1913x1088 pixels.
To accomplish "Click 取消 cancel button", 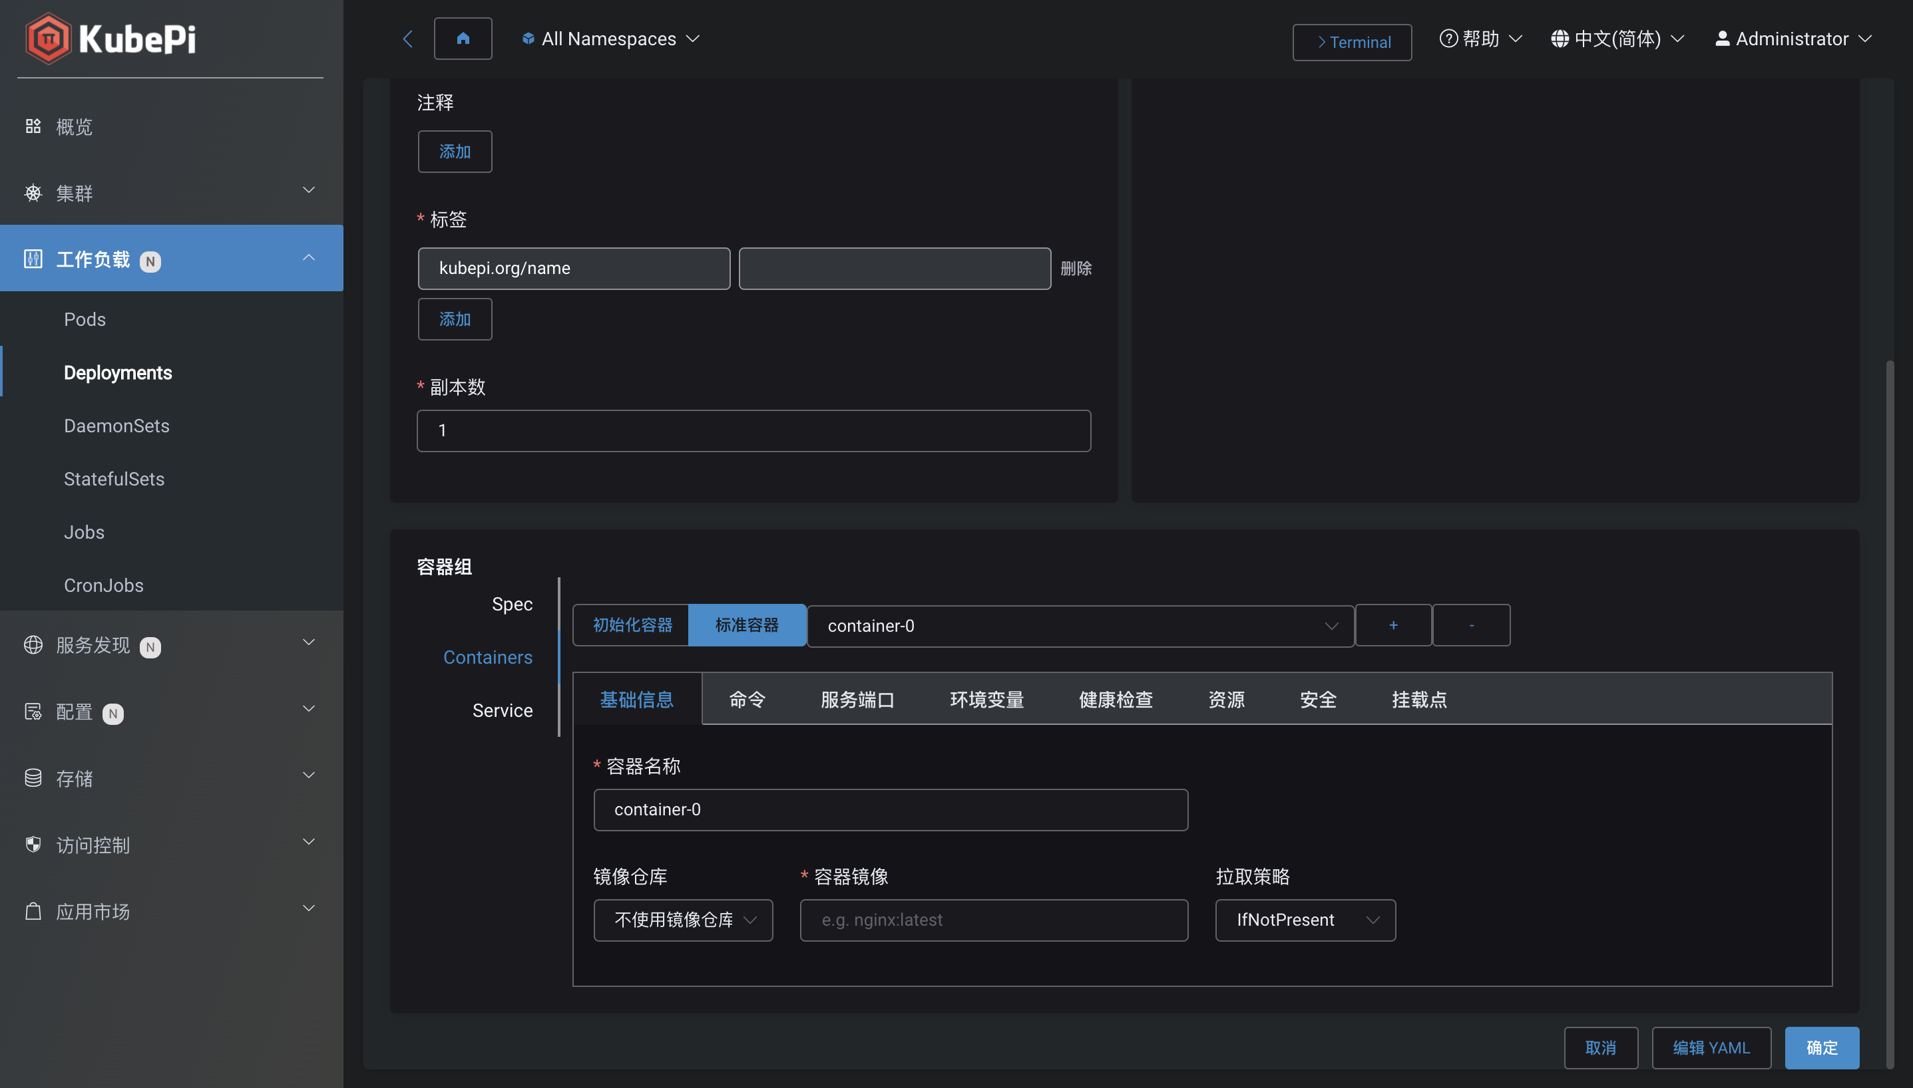I will [1601, 1047].
